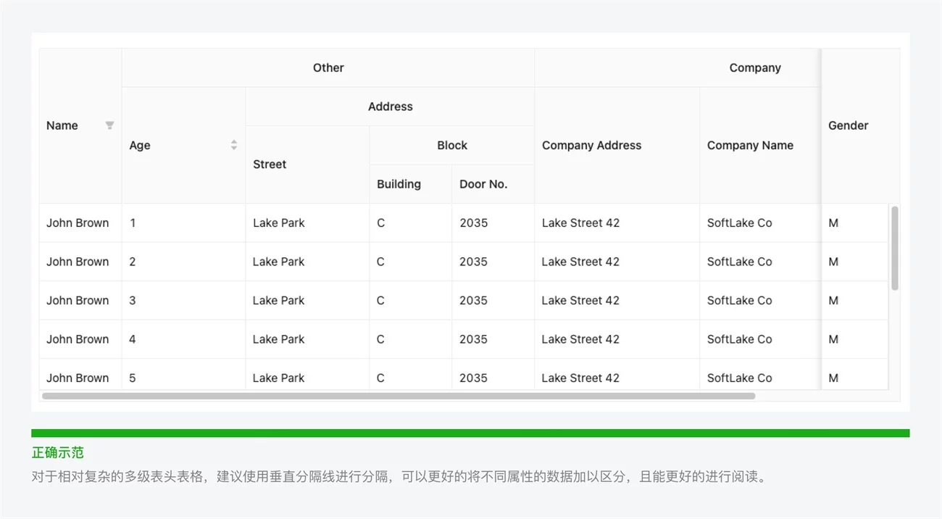Viewport: 942px width, 519px height.
Task: Click SoftLake Co in the Age 3 row
Action: [739, 301]
